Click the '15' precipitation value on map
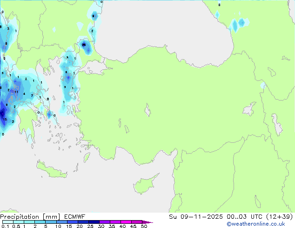 (5, 119)
